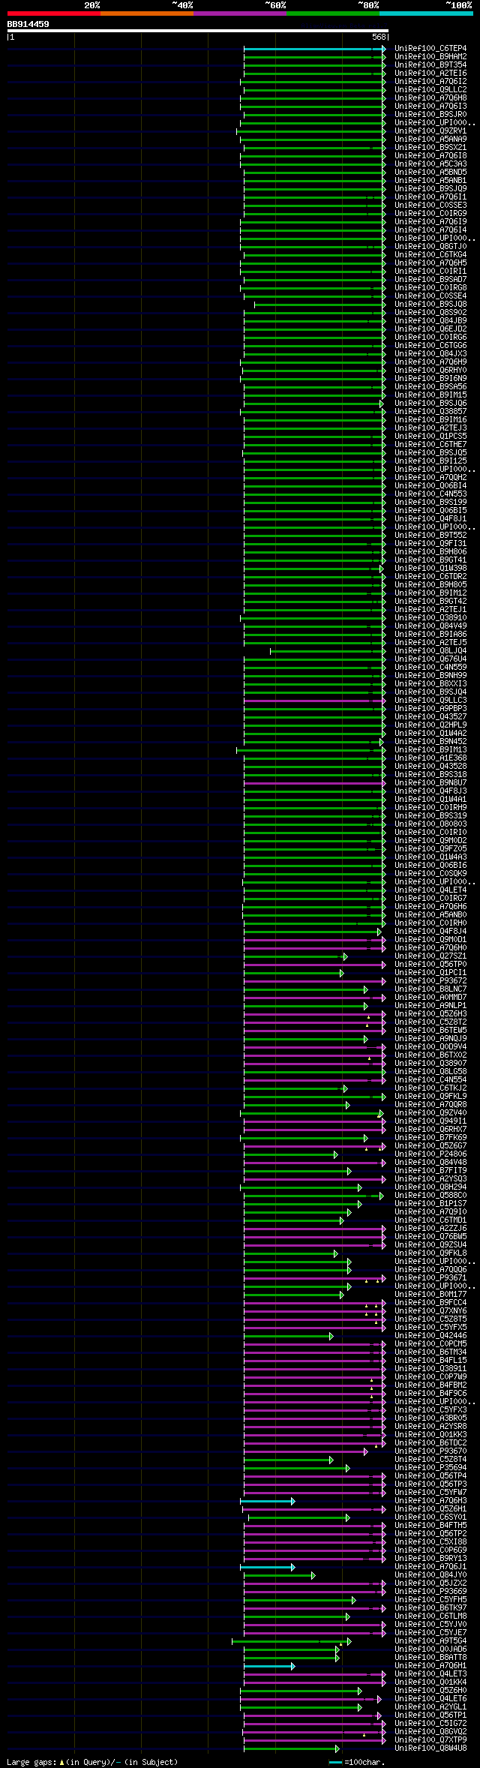Click the cyan ~100% identity legend segment
480x1768 pixels.
click(425, 14)
